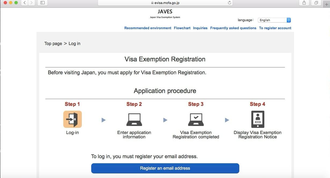Image resolution: width=330 pixels, height=178 pixels.
Task: Open the Safari sidebar icon
Action: (x=42, y=3)
